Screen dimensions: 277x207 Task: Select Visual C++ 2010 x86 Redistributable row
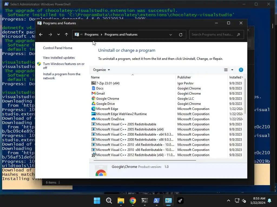135,150
